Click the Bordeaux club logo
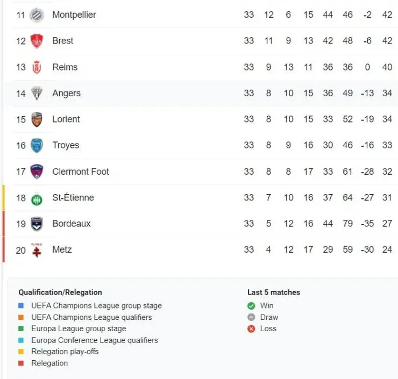398x379 pixels. pyautogui.click(x=37, y=224)
